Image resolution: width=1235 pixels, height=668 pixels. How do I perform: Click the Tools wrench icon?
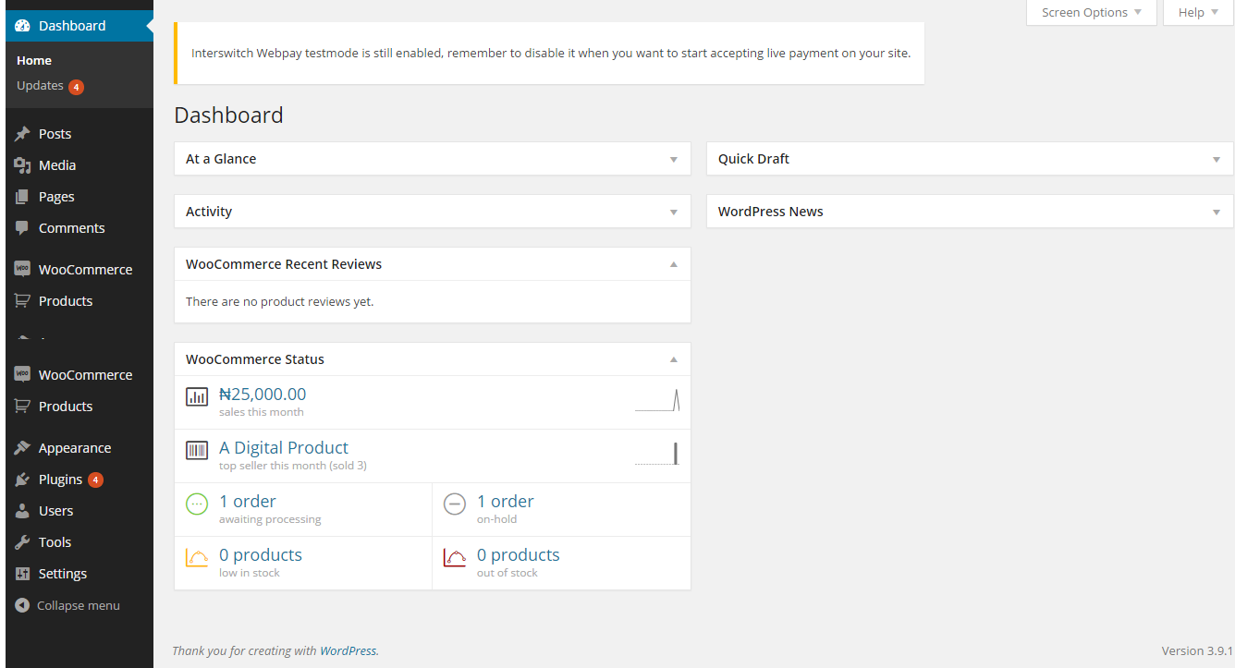click(x=22, y=542)
